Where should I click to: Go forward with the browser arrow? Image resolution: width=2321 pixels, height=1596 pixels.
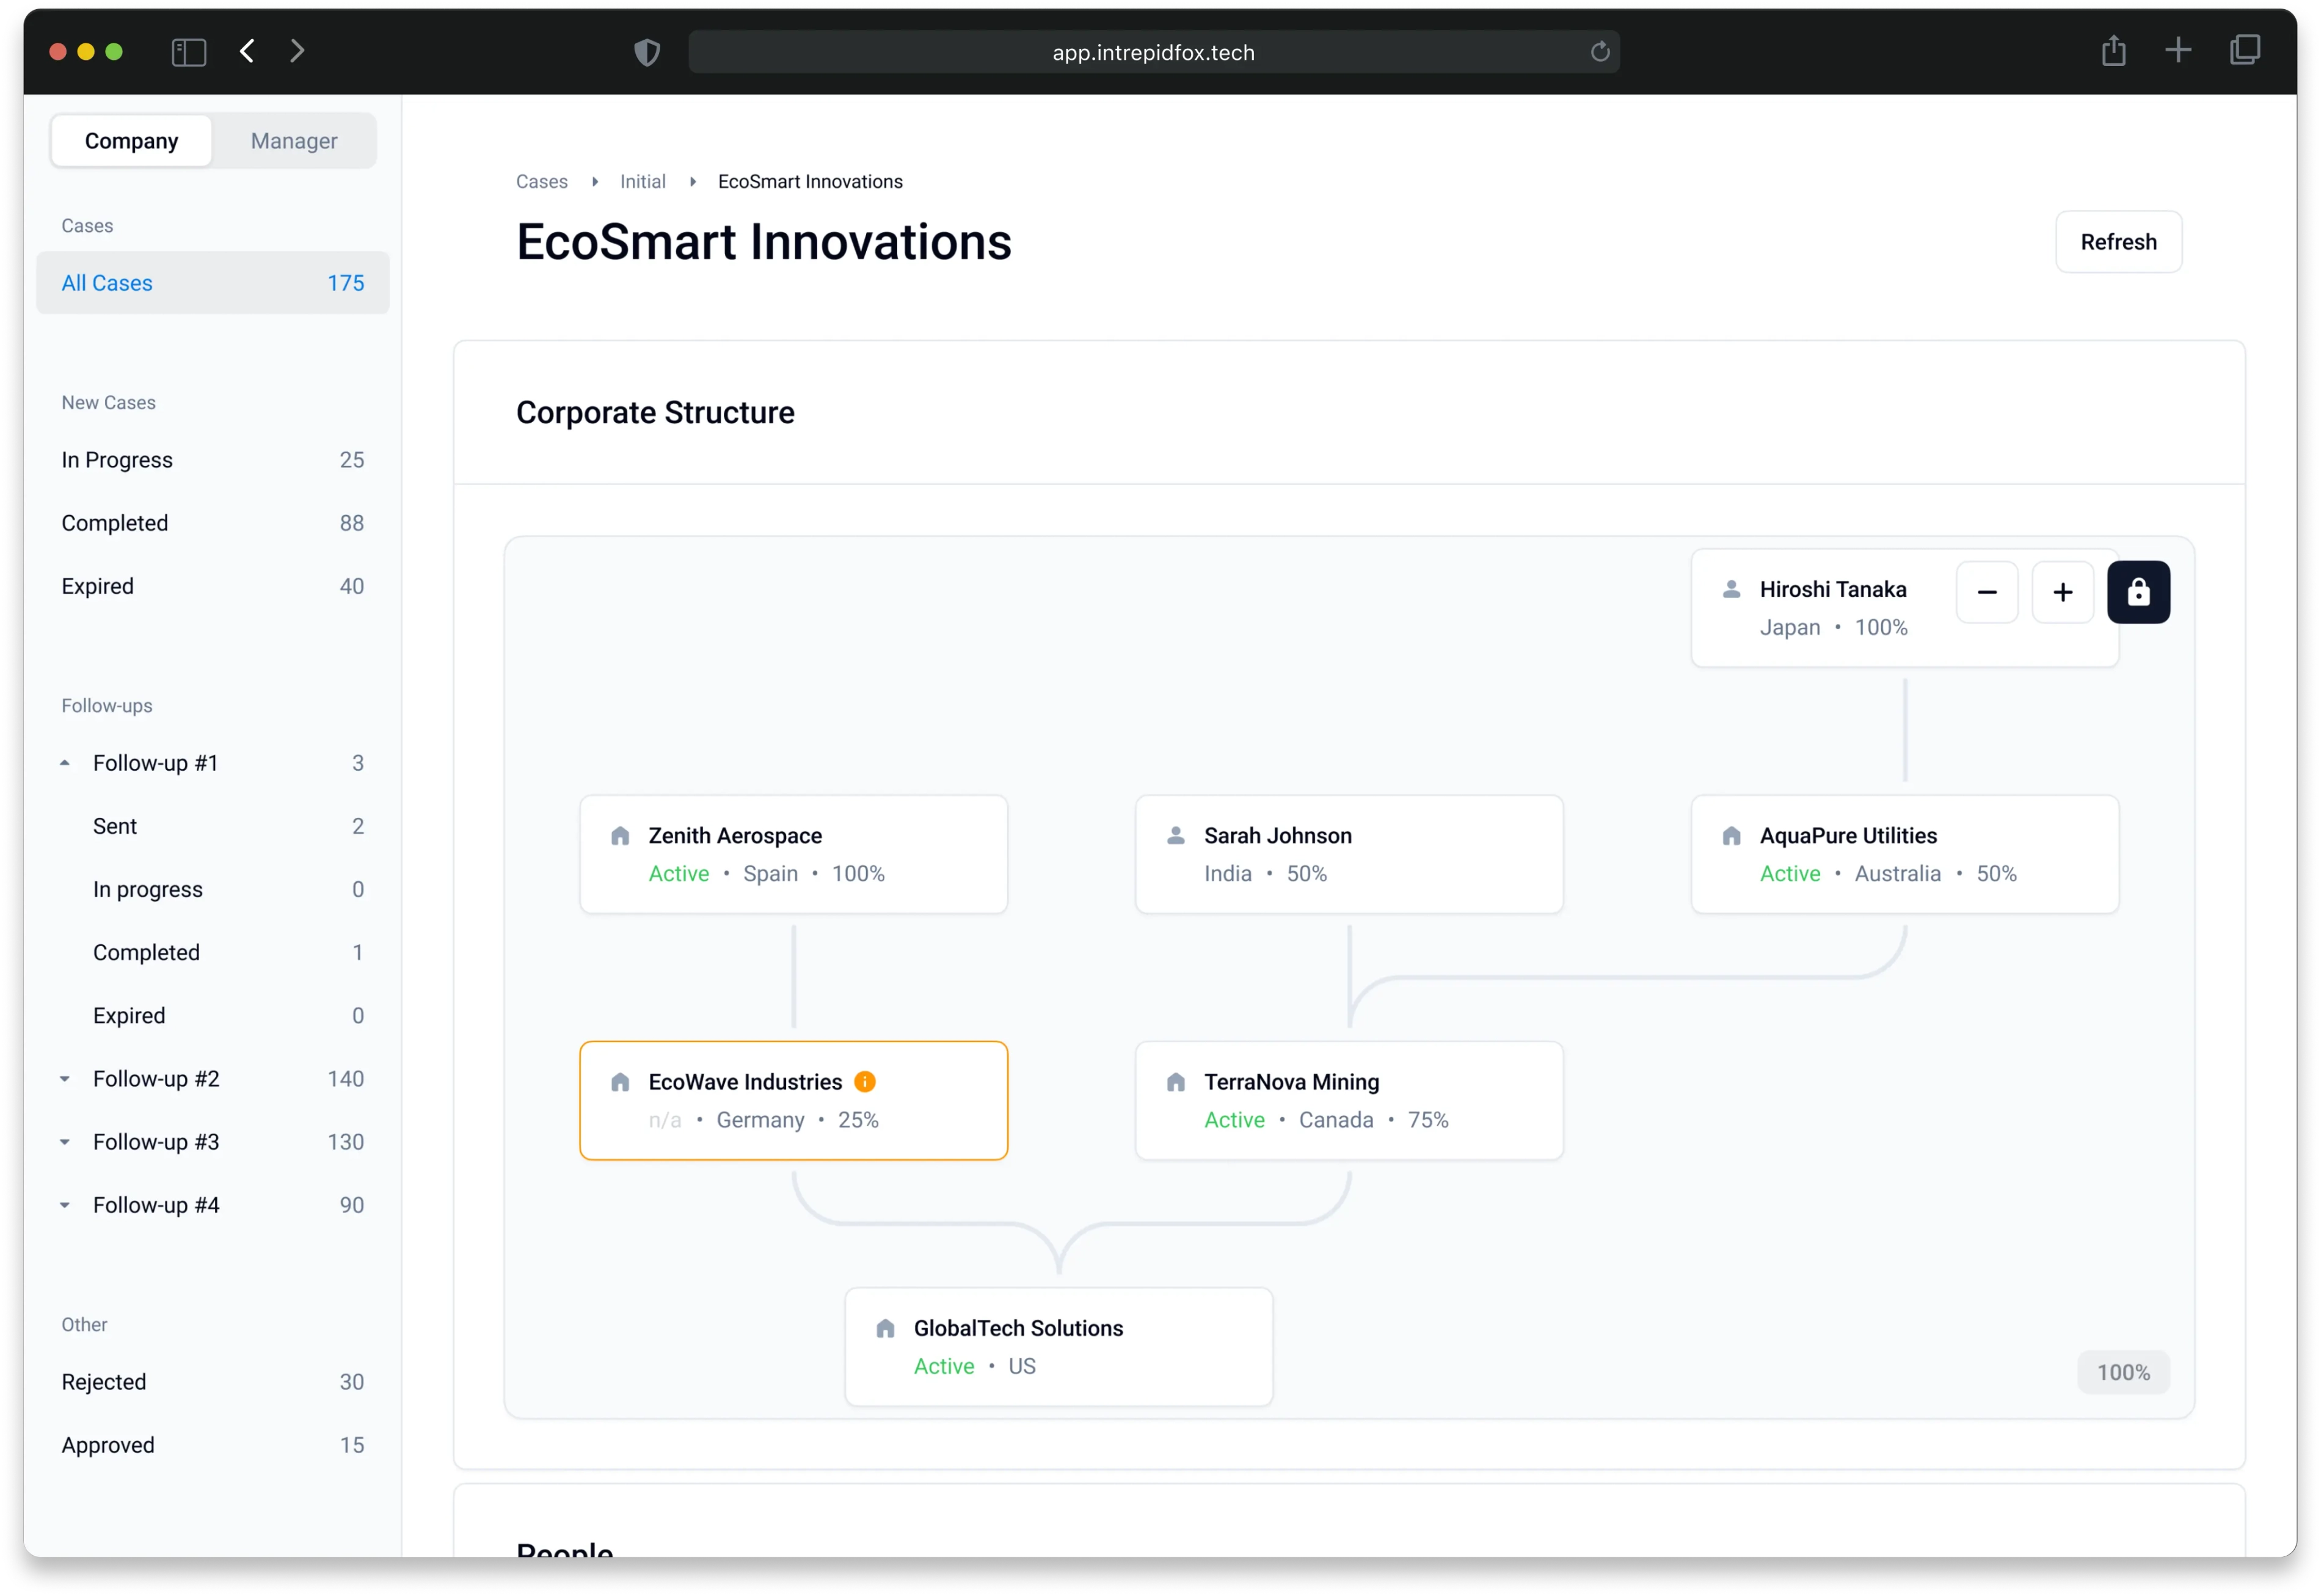297,51
